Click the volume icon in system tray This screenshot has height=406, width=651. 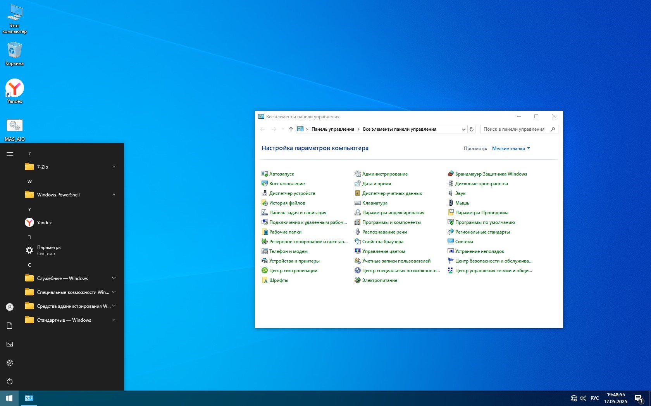583,398
